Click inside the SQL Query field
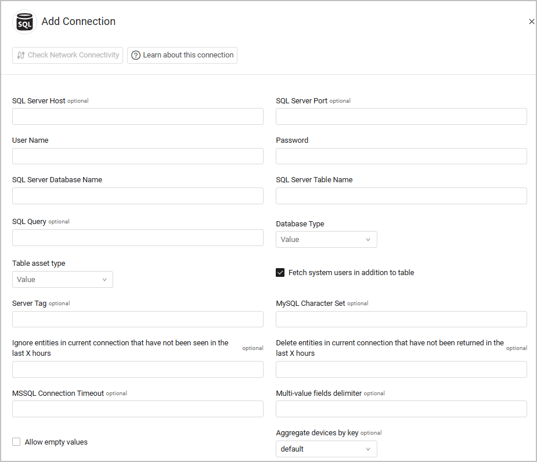Image resolution: width=537 pixels, height=462 pixels. pyautogui.click(x=138, y=238)
